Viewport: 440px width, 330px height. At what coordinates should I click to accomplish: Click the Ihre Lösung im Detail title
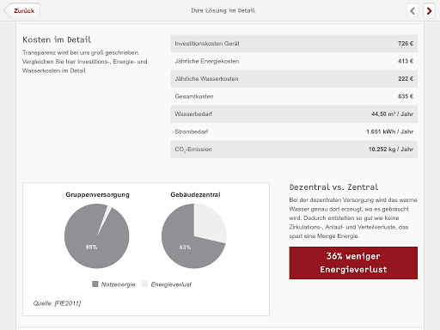(223, 10)
